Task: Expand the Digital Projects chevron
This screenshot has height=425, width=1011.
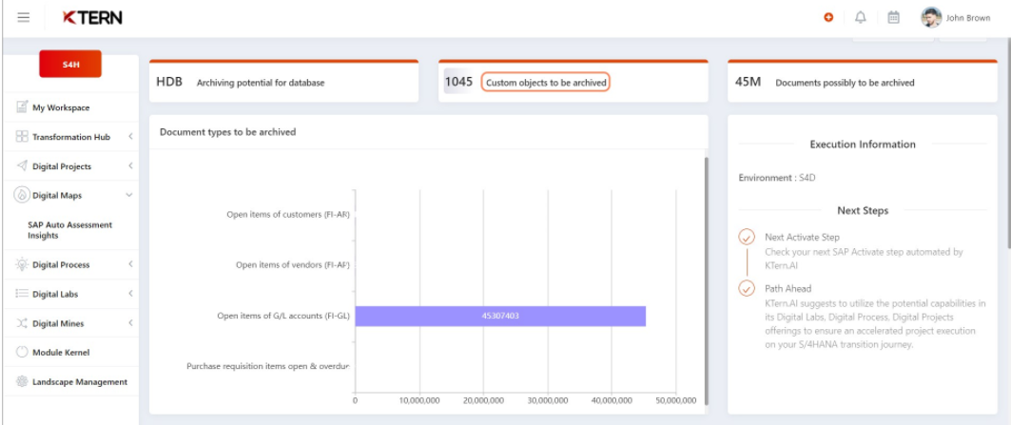Action: 130,165
